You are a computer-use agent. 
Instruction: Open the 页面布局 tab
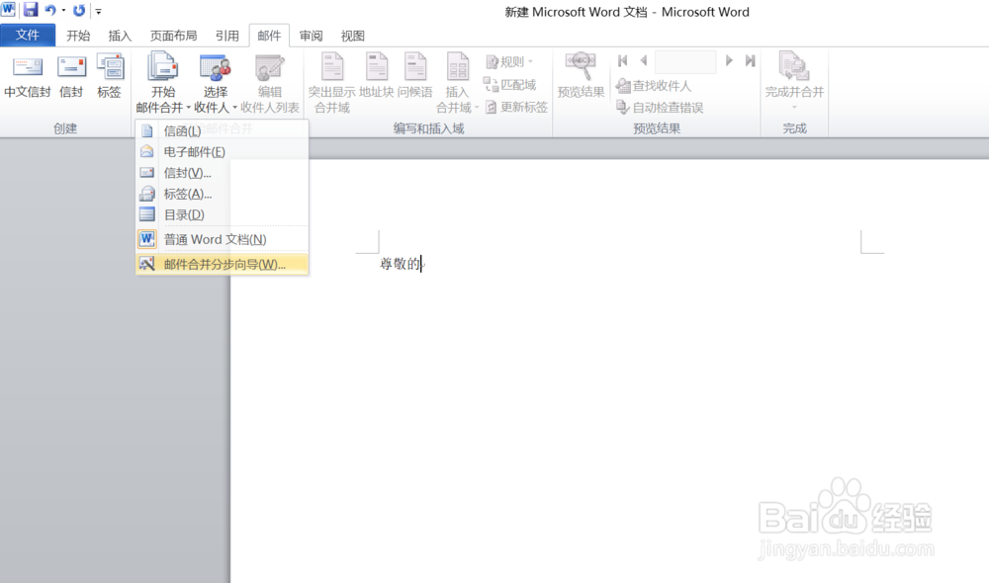point(173,36)
